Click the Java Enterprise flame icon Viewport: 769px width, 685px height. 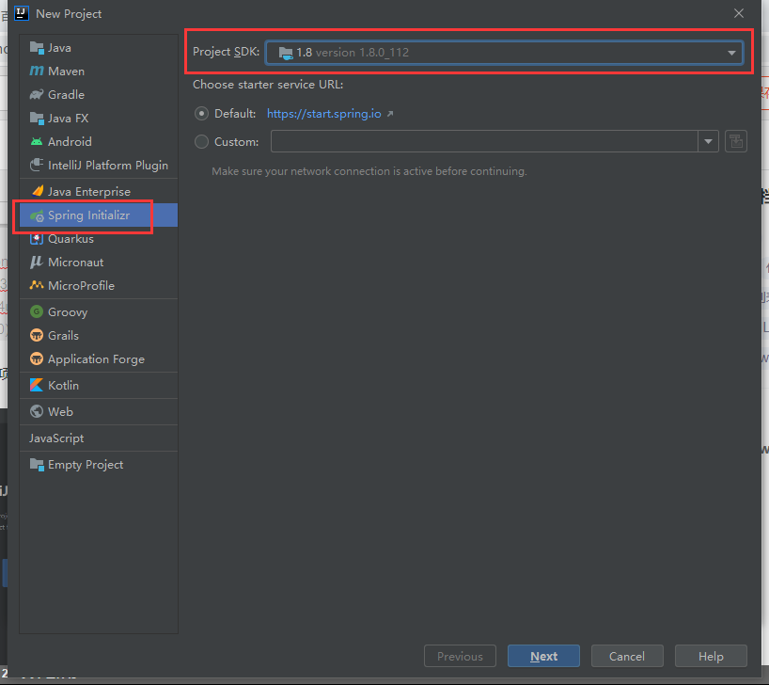pyautogui.click(x=37, y=191)
